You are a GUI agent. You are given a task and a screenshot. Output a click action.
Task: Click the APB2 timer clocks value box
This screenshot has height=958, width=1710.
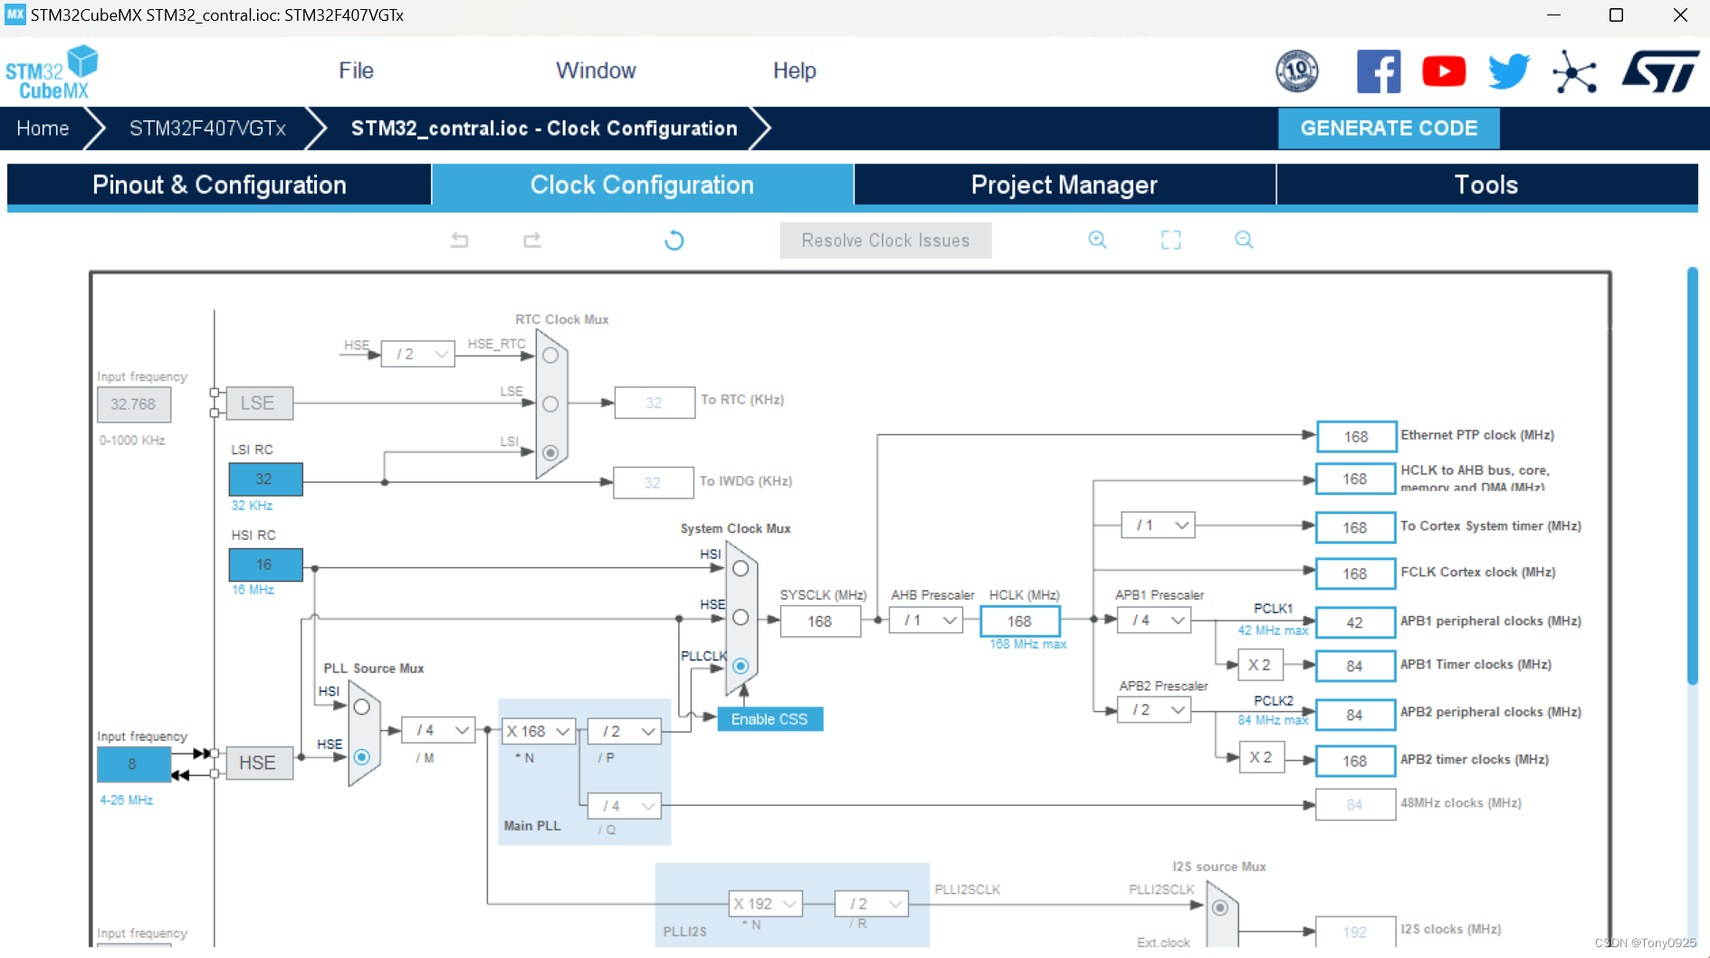[x=1355, y=761]
